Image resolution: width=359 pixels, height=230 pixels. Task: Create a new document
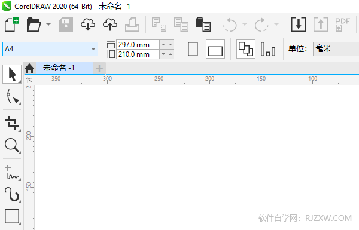(12, 24)
